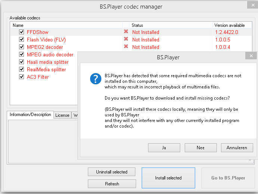Screen dimensions: 258x194
Task: Uncheck the AC3 Filter checkbox
Action: [22, 77]
